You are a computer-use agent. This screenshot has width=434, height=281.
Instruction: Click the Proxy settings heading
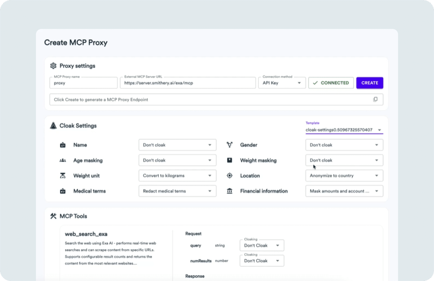77,66
